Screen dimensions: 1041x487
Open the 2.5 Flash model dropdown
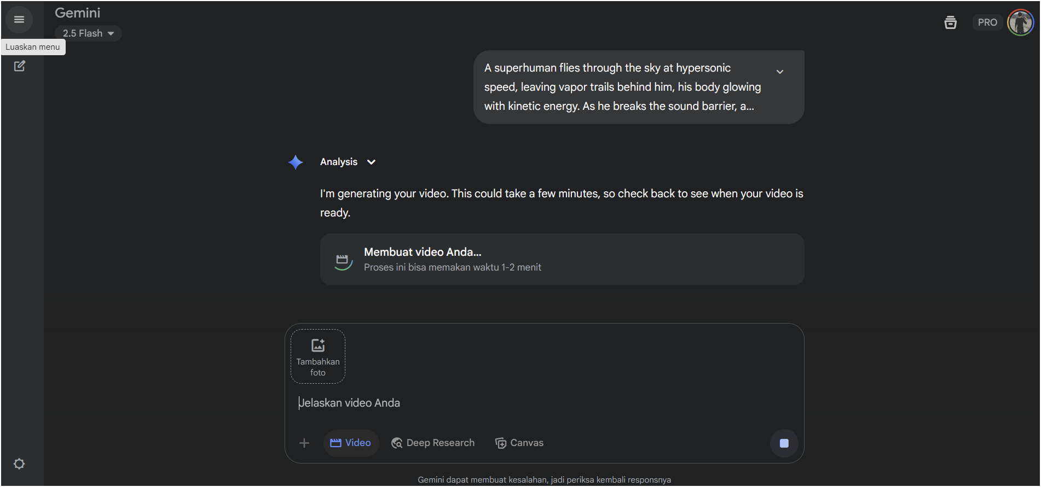coord(88,33)
